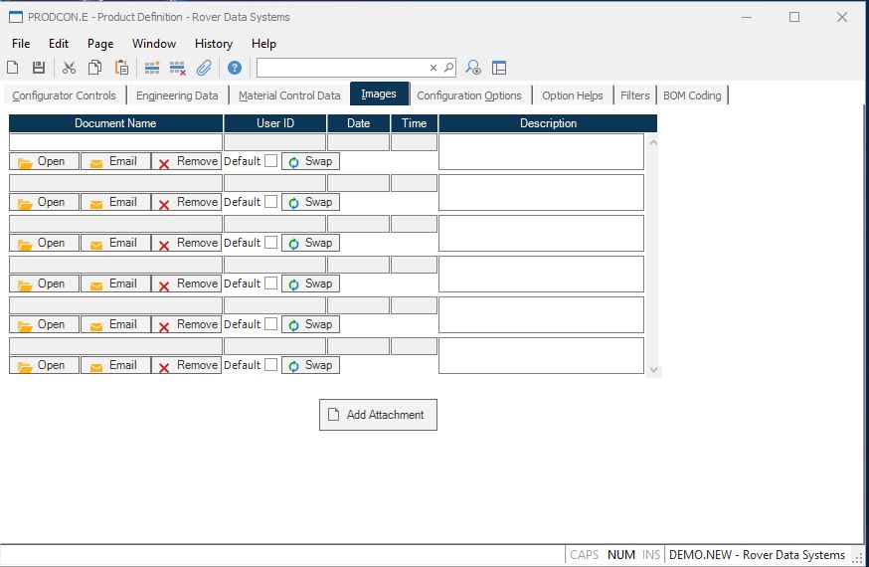Switch to the Engineering Data tab
Screen dimensions: 869x567
coord(177,95)
